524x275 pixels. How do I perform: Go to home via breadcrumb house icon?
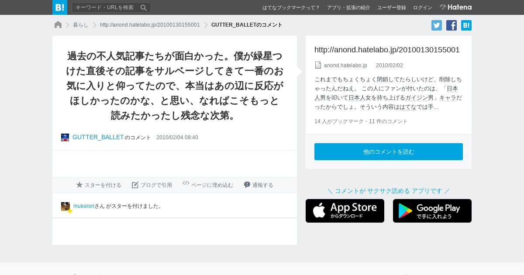coord(58,25)
